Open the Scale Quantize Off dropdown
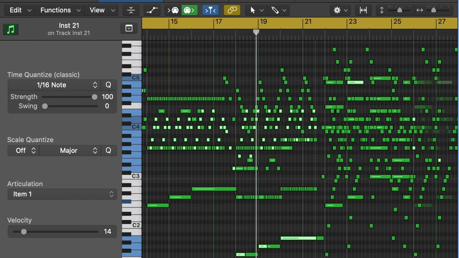 point(24,150)
